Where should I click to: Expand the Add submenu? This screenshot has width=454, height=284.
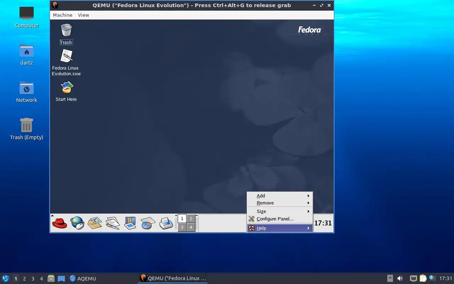(279, 196)
